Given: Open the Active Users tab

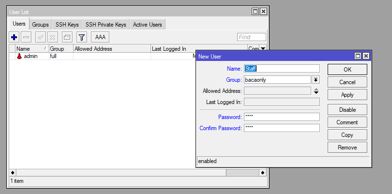Looking at the screenshot, I should pos(147,25).
